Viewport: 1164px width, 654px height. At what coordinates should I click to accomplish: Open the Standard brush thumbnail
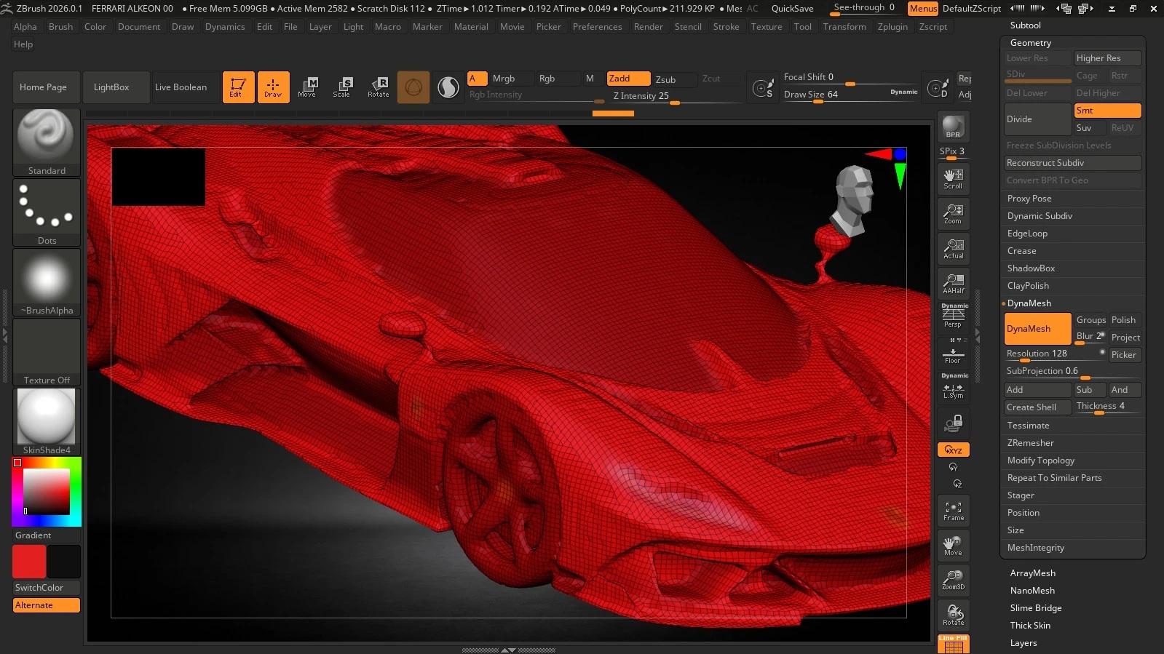[x=47, y=143]
